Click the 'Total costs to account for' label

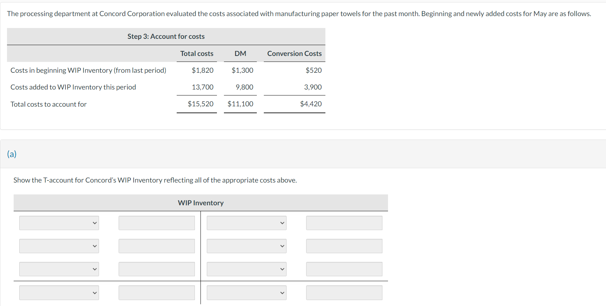[49, 104]
